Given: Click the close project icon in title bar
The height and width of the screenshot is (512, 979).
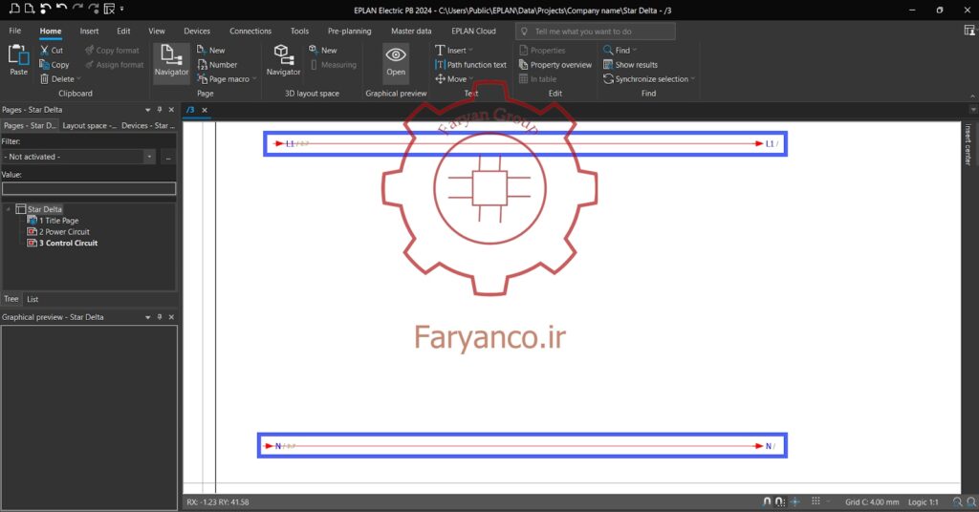Looking at the screenshot, I should coord(109,8).
